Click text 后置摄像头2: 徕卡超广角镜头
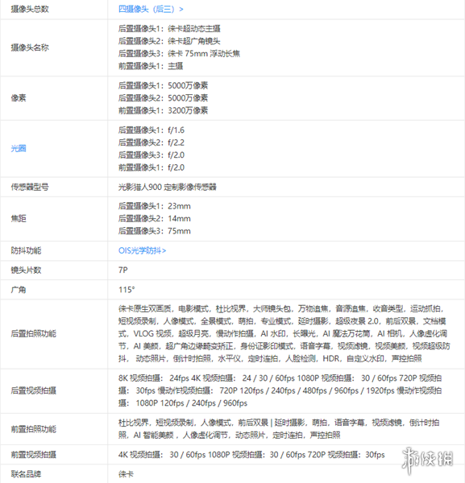The width and height of the screenshot is (465, 483). pos(169,41)
